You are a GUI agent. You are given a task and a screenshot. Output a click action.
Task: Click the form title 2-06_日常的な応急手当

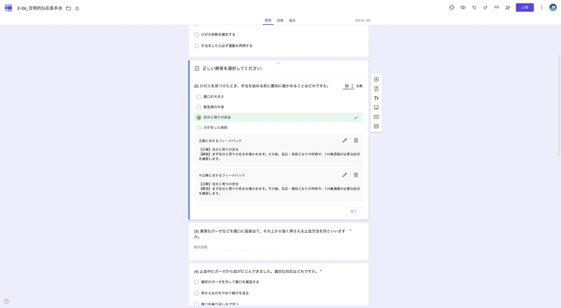(x=39, y=8)
